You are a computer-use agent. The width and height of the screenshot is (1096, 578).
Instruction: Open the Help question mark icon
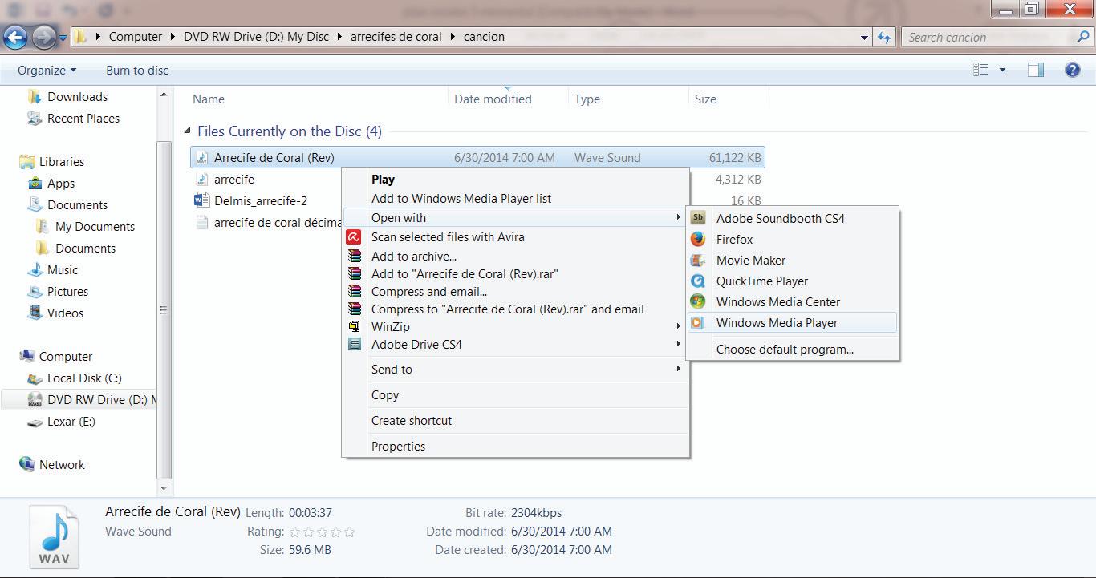(x=1073, y=70)
